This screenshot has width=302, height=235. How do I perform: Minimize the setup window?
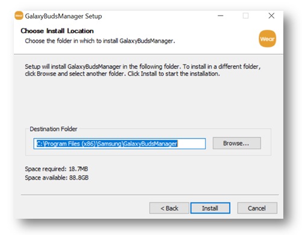[x=221, y=16]
